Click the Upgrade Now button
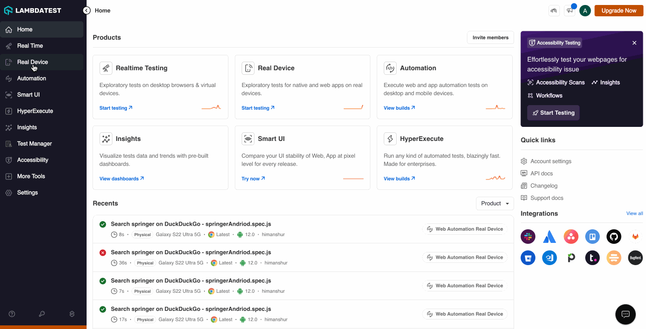The width and height of the screenshot is (646, 329). coord(618,10)
